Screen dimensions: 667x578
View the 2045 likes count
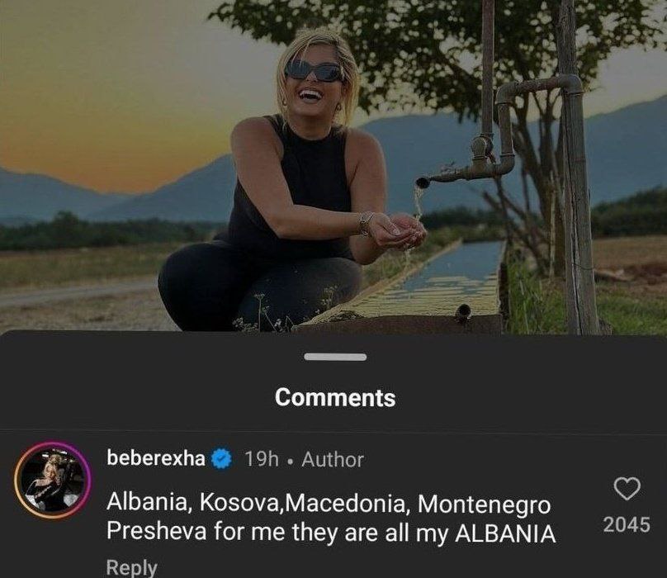click(627, 524)
